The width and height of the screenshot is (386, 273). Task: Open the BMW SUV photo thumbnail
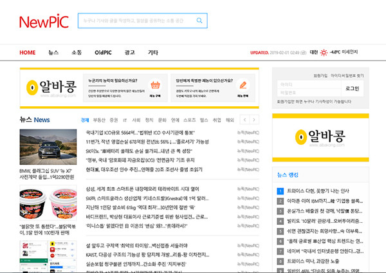point(48,147)
